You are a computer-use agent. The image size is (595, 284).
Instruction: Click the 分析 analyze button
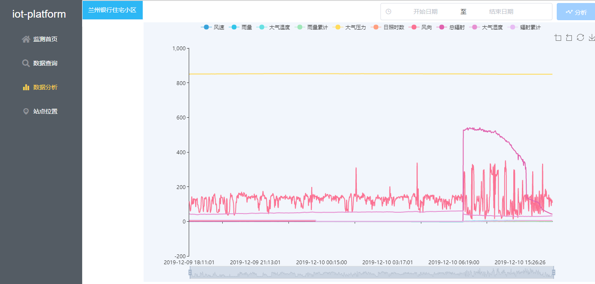coord(576,12)
